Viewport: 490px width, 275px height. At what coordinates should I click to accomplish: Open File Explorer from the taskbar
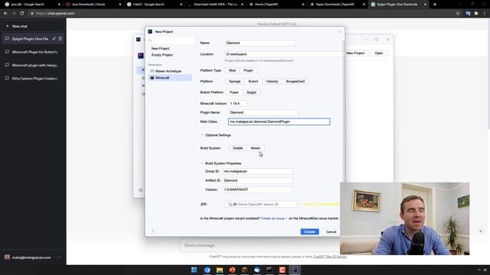pos(220,270)
